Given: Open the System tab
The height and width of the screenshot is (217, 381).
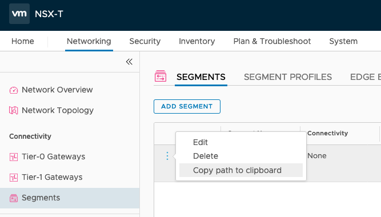Looking at the screenshot, I should (x=343, y=41).
